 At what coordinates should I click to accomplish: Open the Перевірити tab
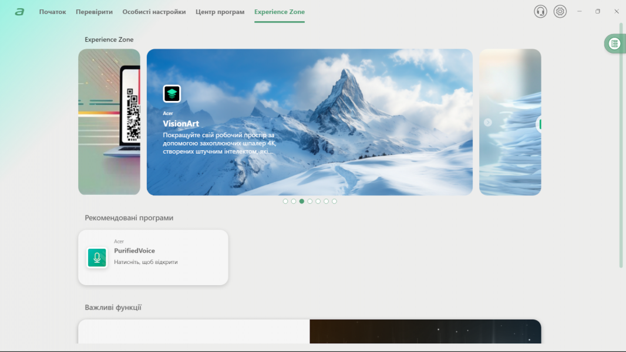point(94,12)
